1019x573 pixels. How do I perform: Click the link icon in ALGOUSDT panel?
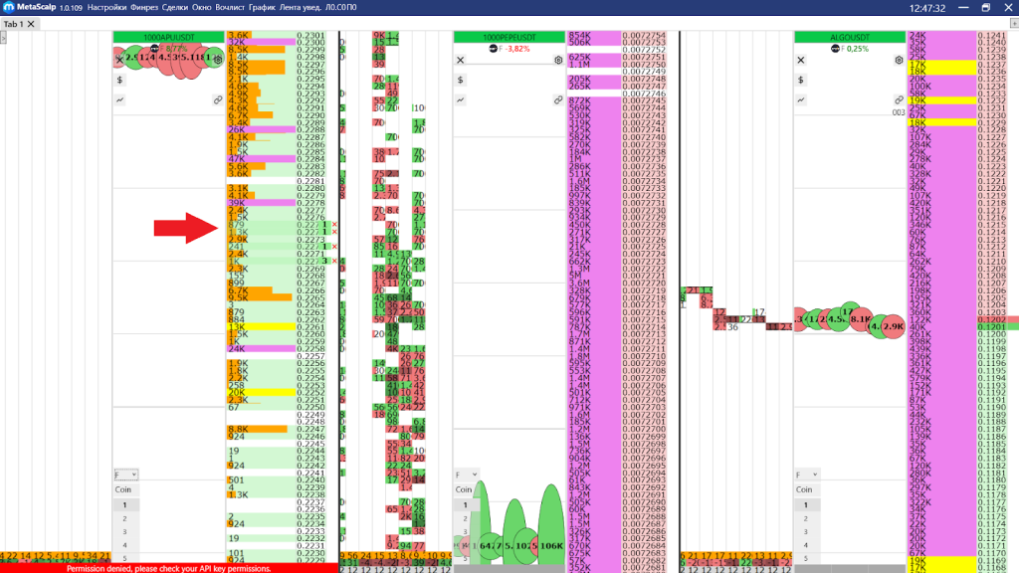click(899, 100)
